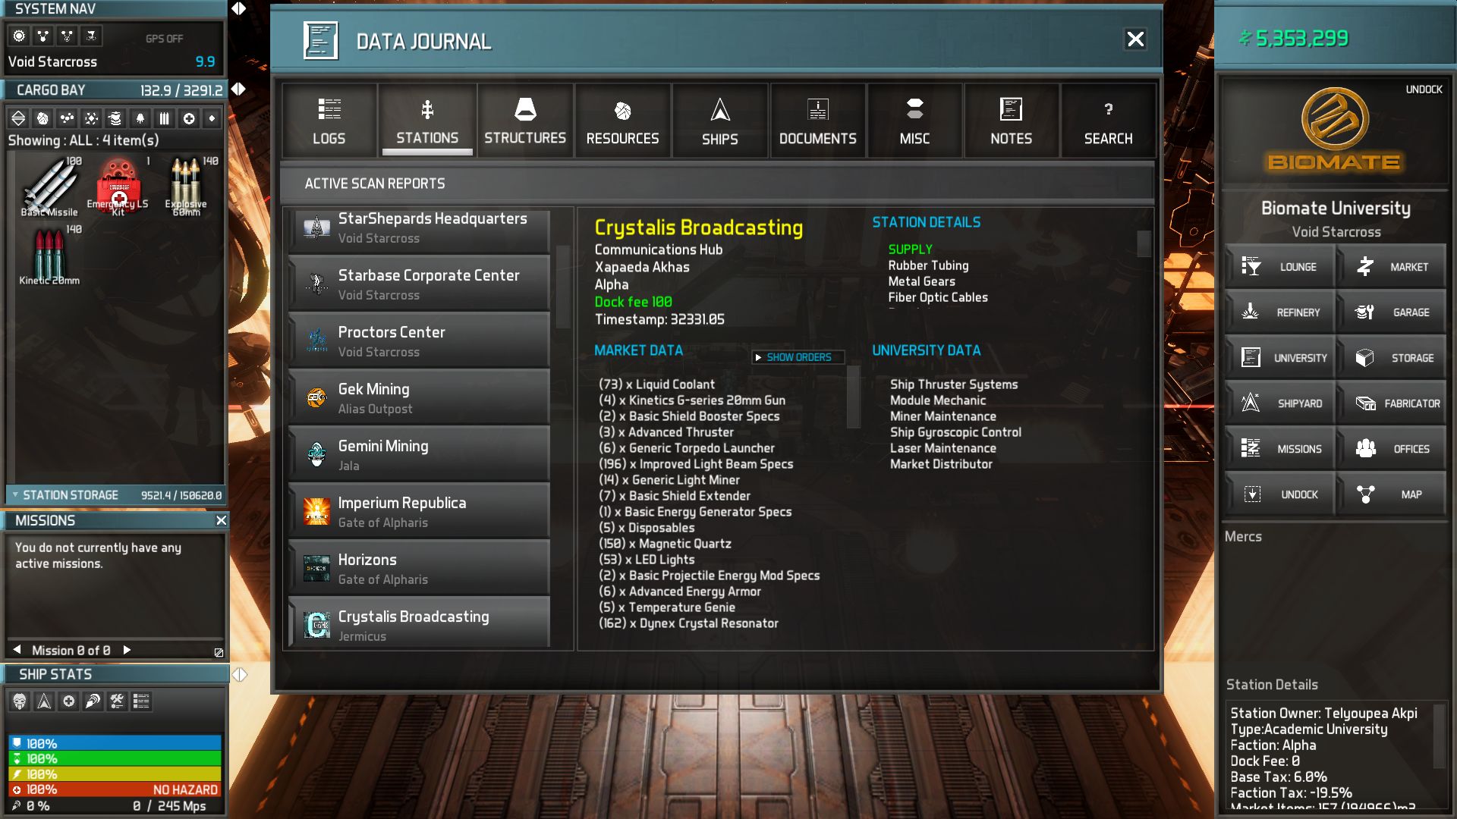Open the Garage
The height and width of the screenshot is (819, 1457).
[x=1391, y=312]
